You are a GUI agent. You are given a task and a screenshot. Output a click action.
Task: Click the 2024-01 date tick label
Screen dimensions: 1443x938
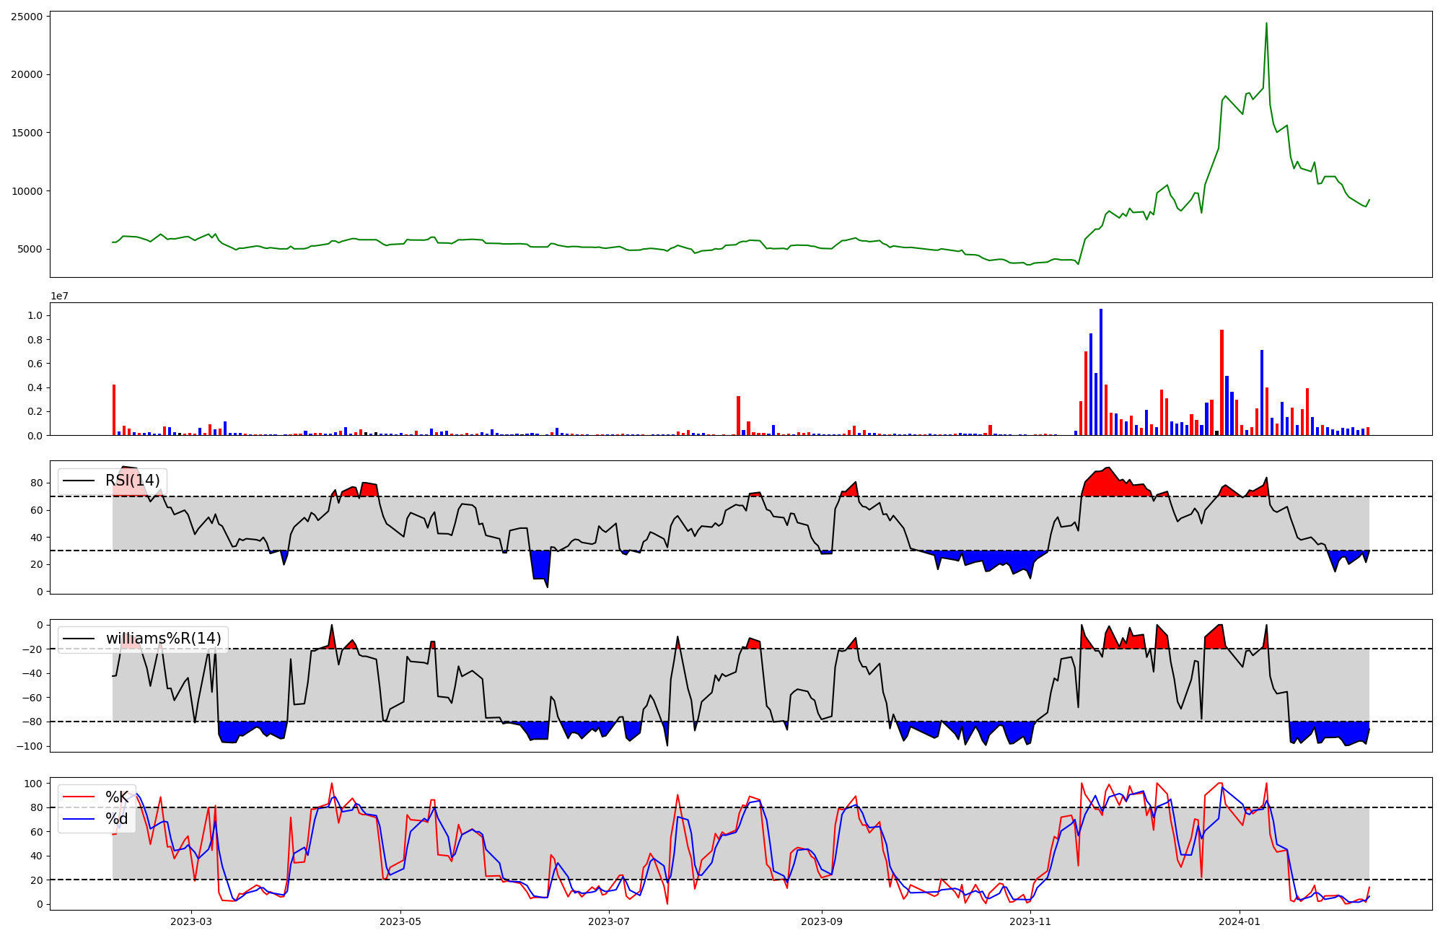pyautogui.click(x=1239, y=921)
